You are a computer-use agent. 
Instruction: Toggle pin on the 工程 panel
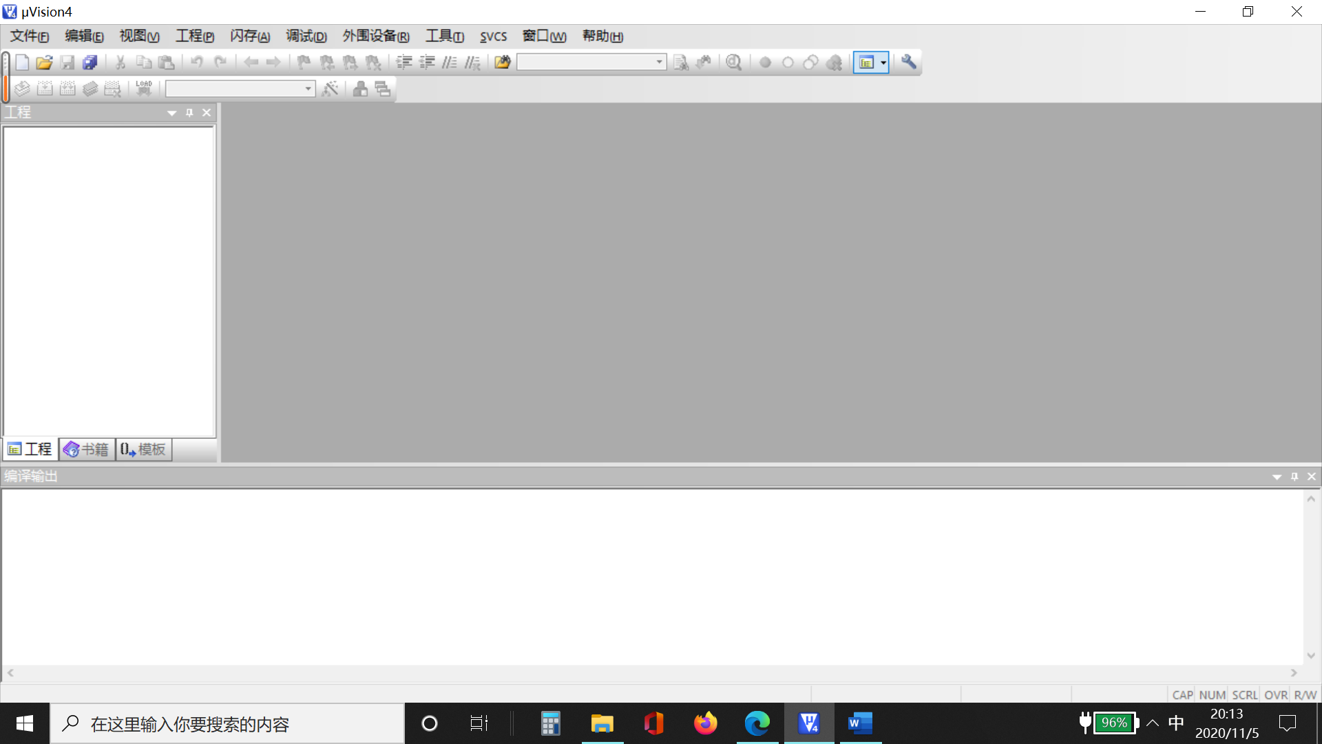[189, 112]
